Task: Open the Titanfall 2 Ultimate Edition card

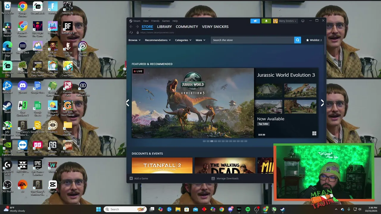Action: click(162, 166)
